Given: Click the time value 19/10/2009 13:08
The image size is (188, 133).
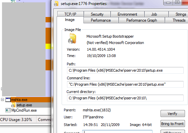Looking at the screenshot, I should click(101, 56).
